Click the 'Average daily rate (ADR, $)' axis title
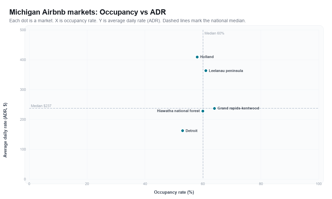Image resolution: width=332 pixels, height=199 pixels. 5,130
